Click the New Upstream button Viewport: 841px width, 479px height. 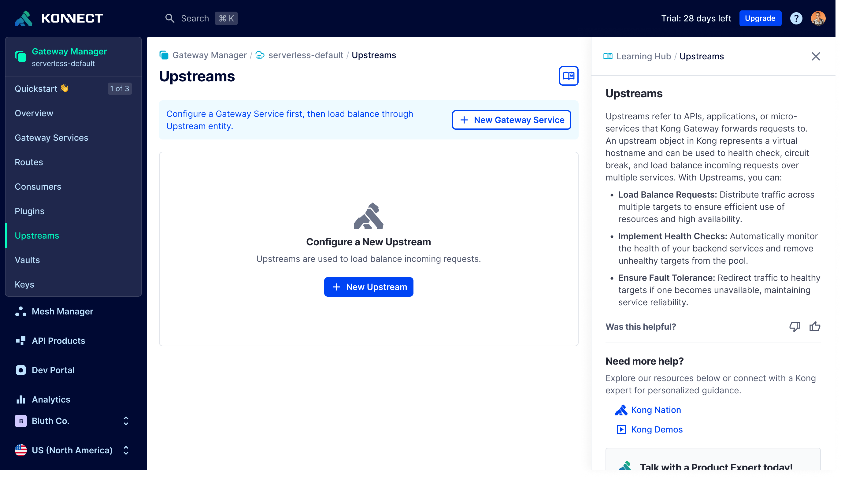[x=369, y=287]
